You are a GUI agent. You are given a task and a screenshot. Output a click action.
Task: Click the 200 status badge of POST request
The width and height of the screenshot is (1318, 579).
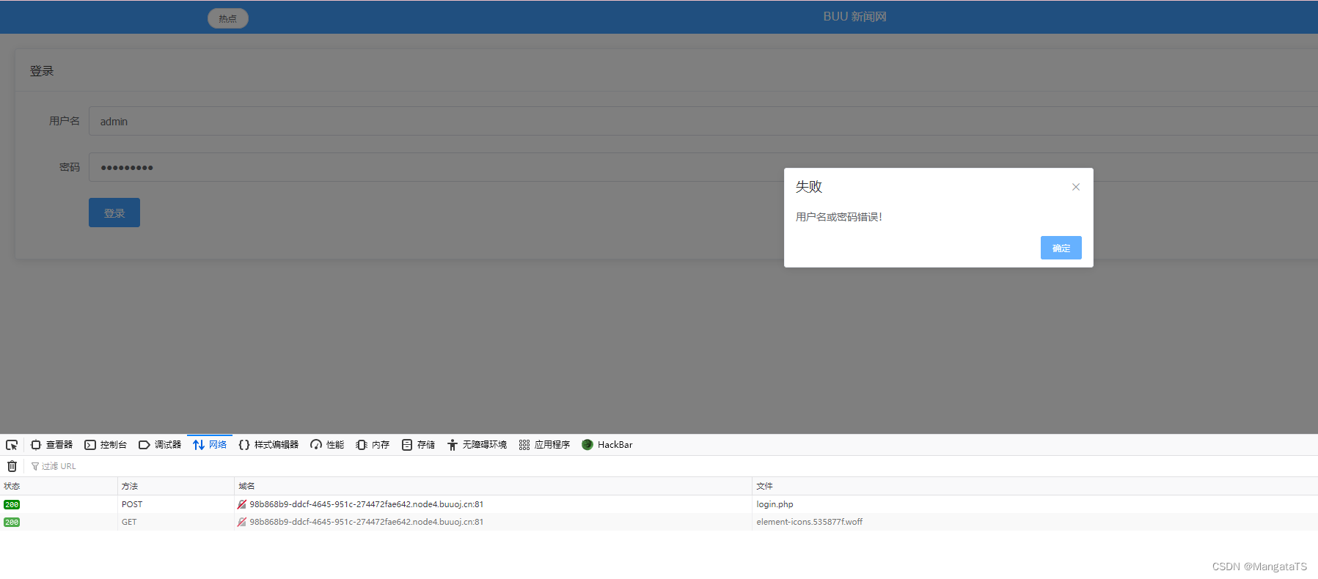coord(12,504)
